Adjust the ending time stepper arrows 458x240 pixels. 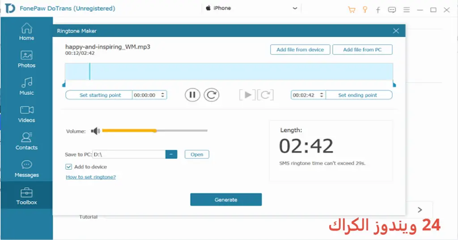point(322,95)
